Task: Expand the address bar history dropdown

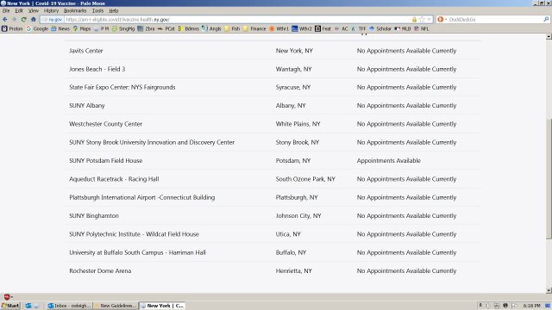Action: tap(430, 20)
